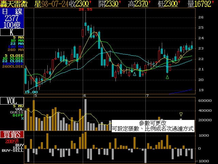
Task: Click the up arrow next to 量16792
Action: click(214, 3)
